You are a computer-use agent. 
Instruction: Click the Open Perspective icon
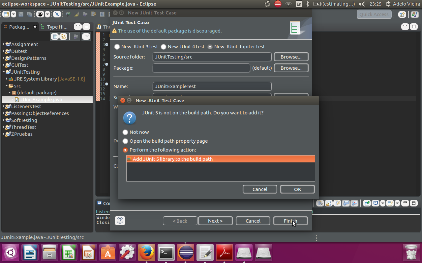pos(402,14)
